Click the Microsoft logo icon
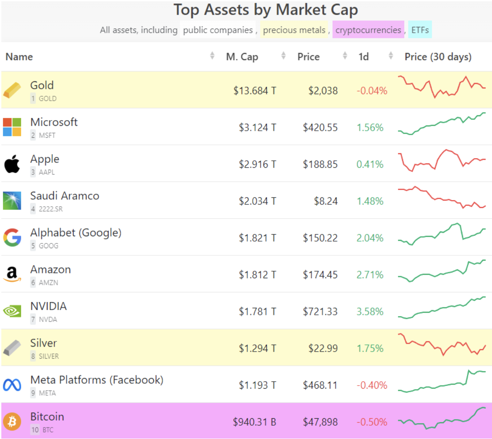The image size is (492, 439). (x=12, y=127)
